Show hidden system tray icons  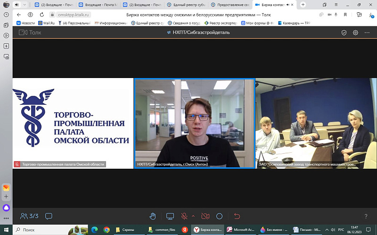click(x=327, y=230)
